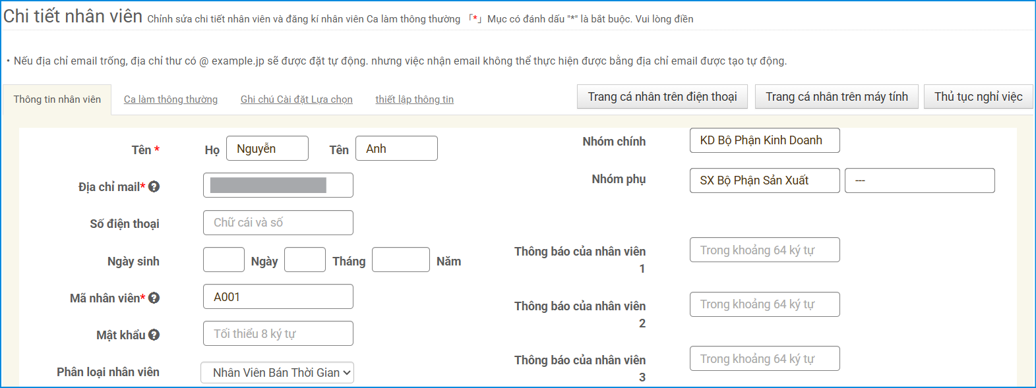1036x388 pixels.
Task: Click the Mã nhân viên field A001
Action: (278, 296)
